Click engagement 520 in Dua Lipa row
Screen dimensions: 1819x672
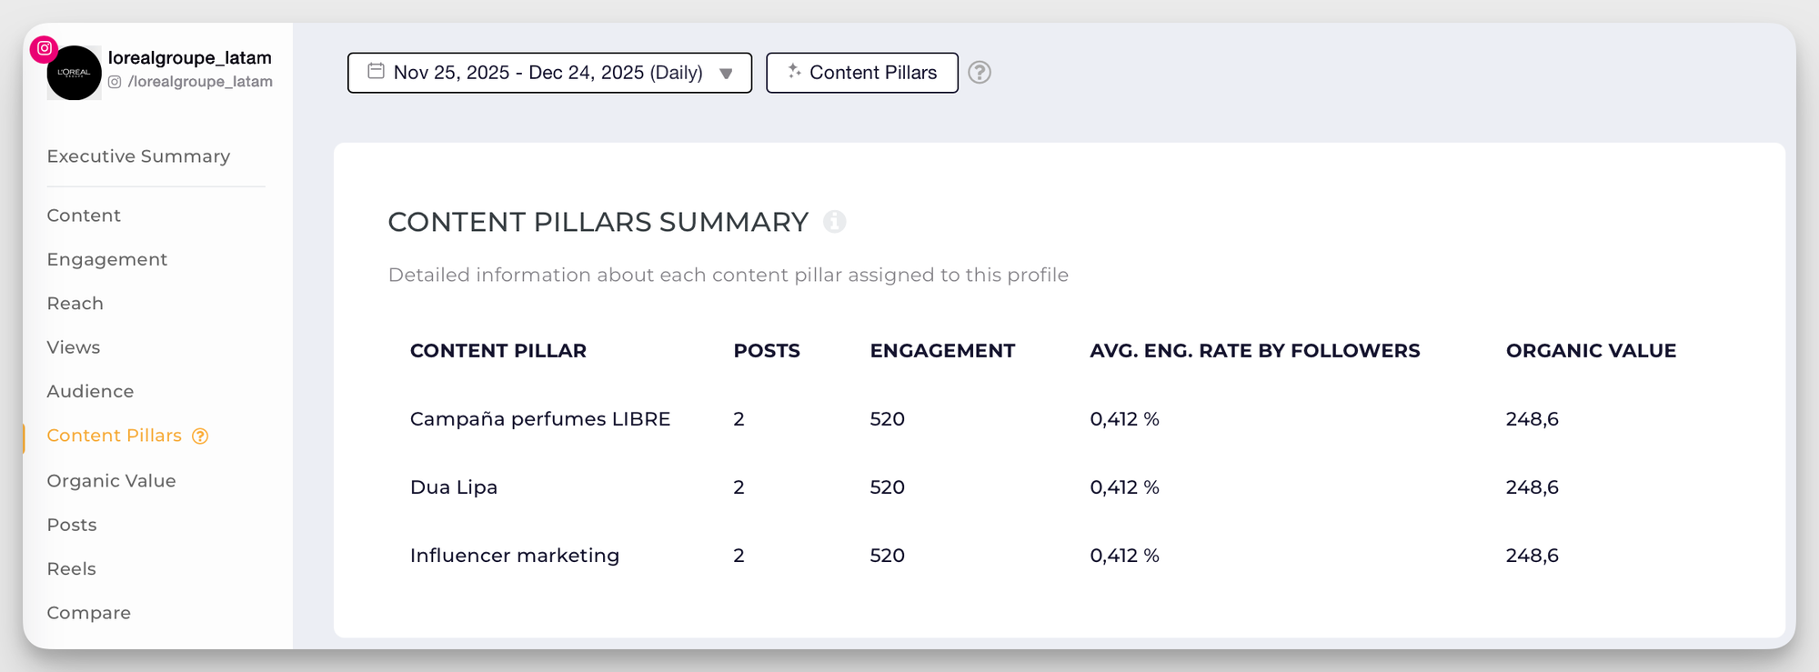click(x=888, y=487)
